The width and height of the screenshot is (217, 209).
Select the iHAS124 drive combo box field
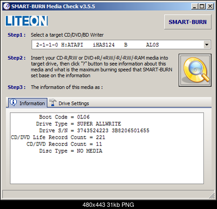coord(121,44)
